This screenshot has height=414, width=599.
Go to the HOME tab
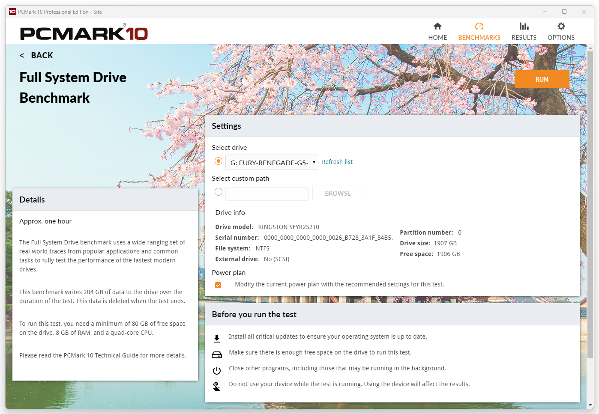point(437,37)
